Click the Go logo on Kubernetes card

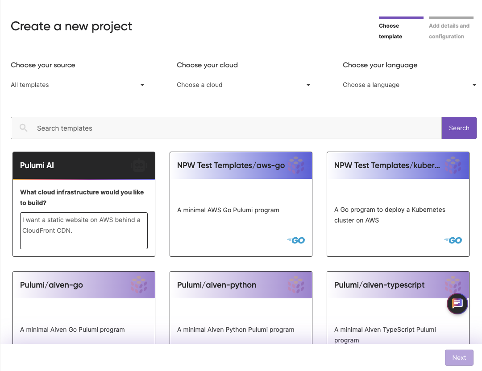pos(453,240)
